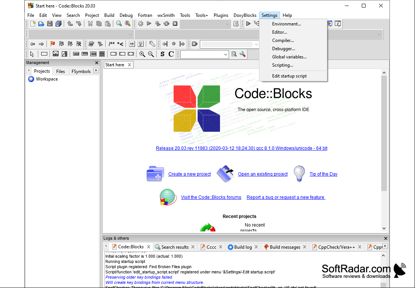Screen dimensions: 415x288
Task: Close the Management panel
Action: tap(97, 63)
